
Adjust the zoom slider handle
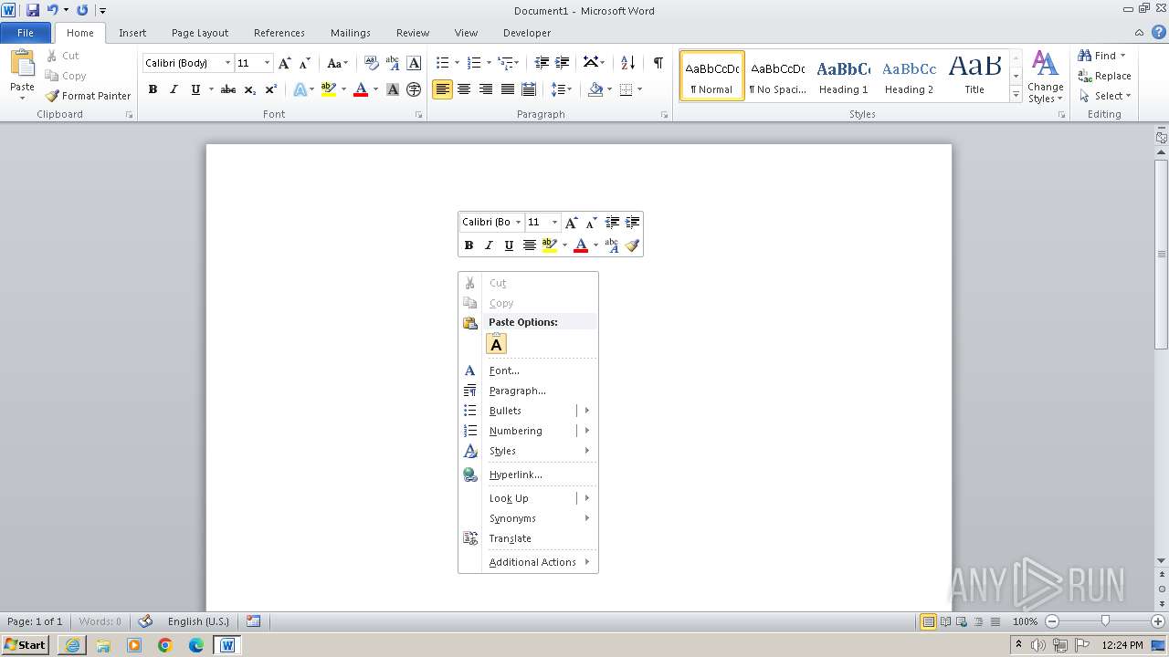1105,621
